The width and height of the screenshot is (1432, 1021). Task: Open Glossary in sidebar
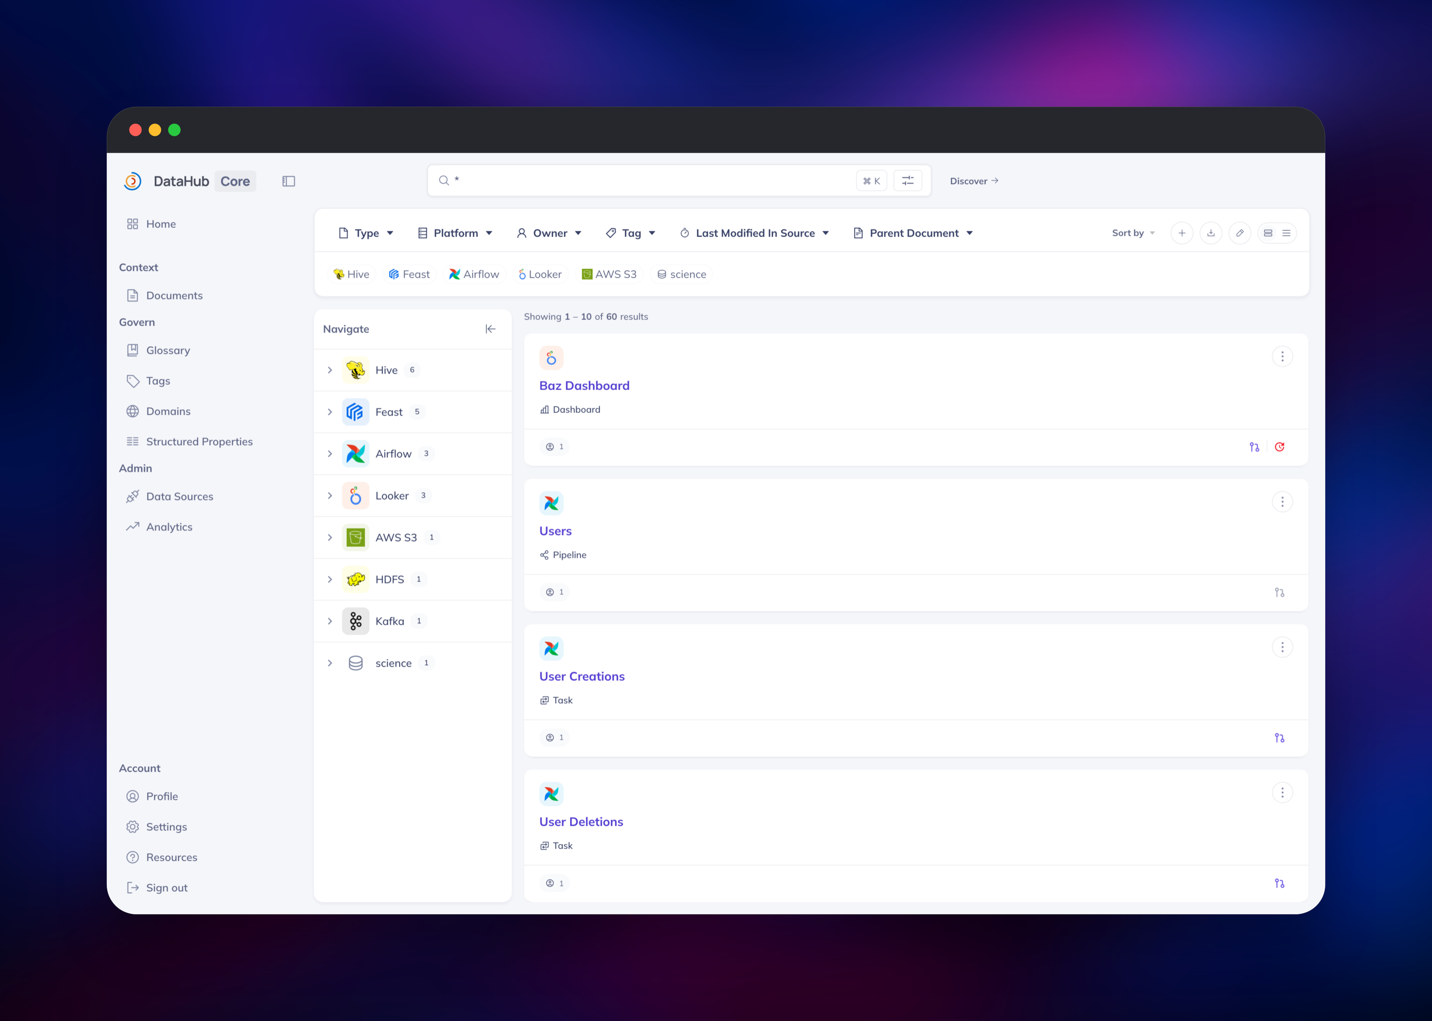tap(158, 350)
